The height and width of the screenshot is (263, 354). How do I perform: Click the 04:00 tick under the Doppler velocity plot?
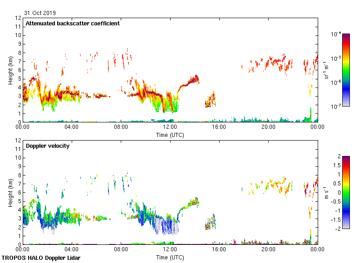[72, 250]
